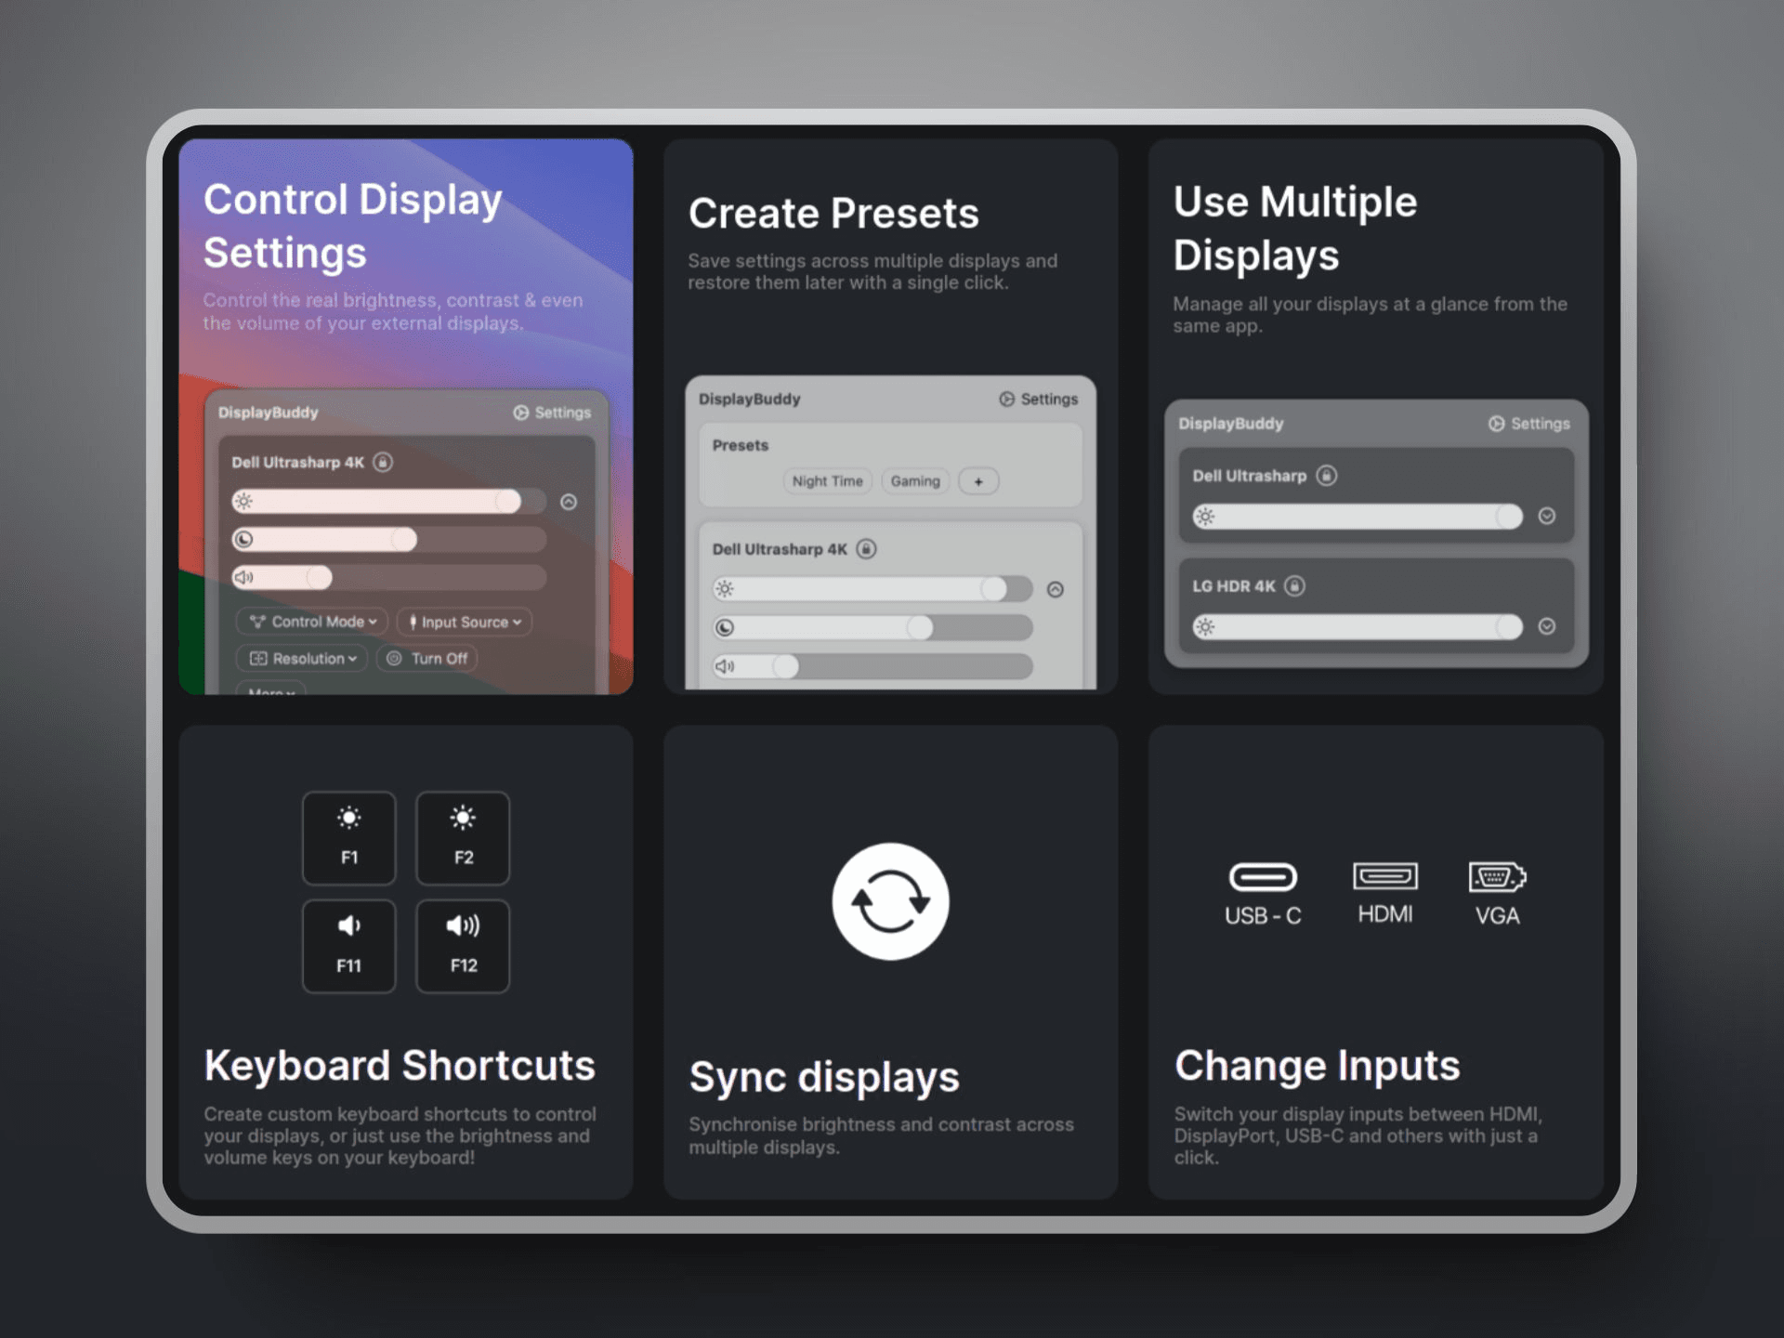The image size is (1784, 1338).
Task: Toggle lock icon beside LG HDR 4K
Action: (x=1294, y=585)
